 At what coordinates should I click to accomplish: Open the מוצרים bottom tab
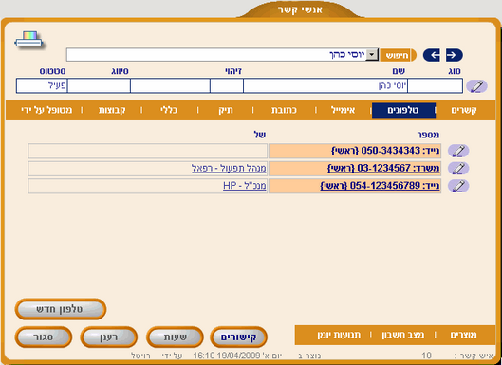[x=463, y=335]
